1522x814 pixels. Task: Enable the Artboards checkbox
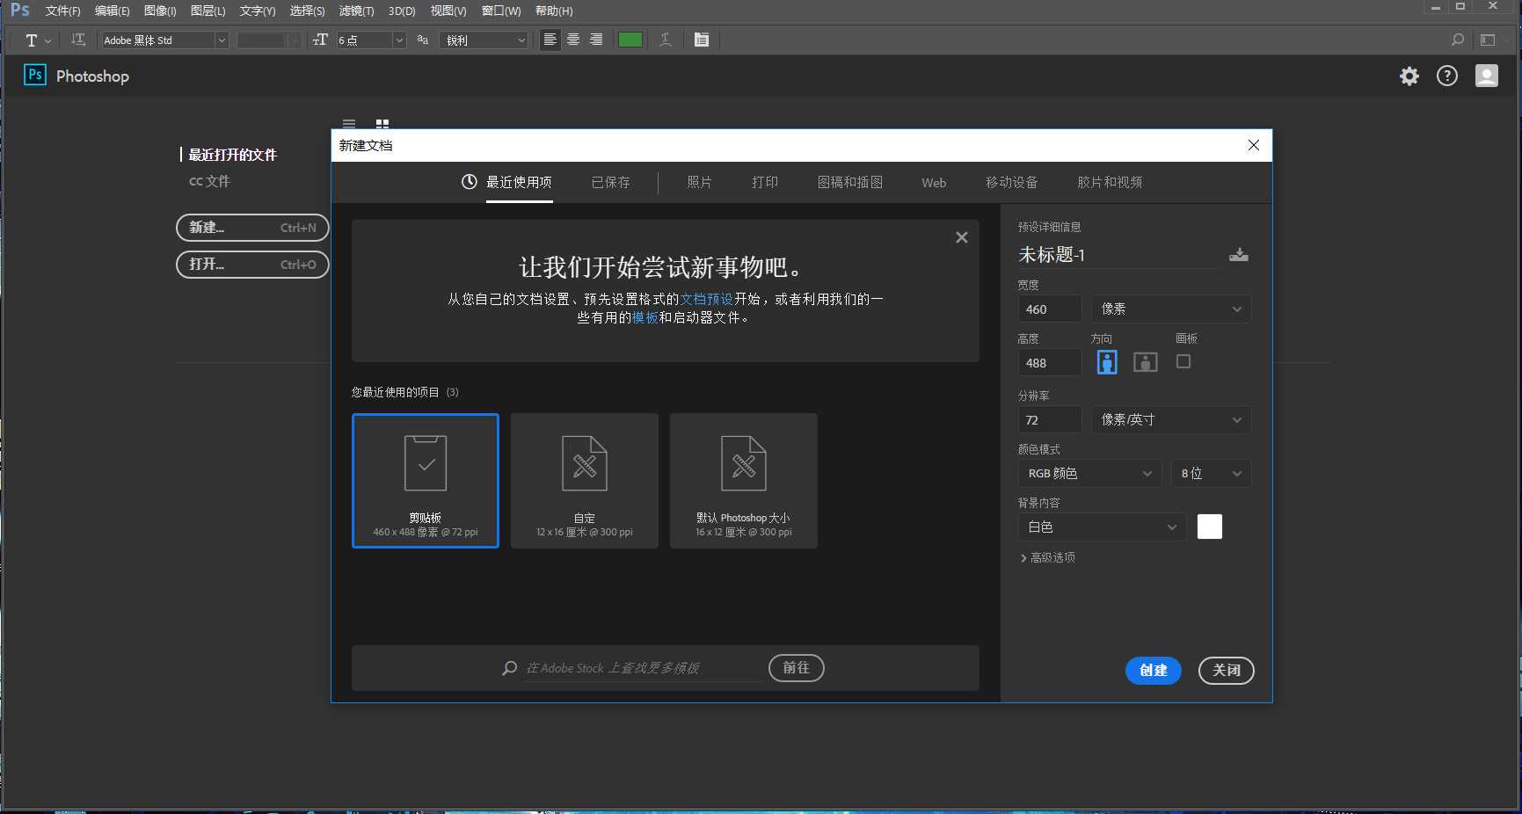coord(1183,361)
